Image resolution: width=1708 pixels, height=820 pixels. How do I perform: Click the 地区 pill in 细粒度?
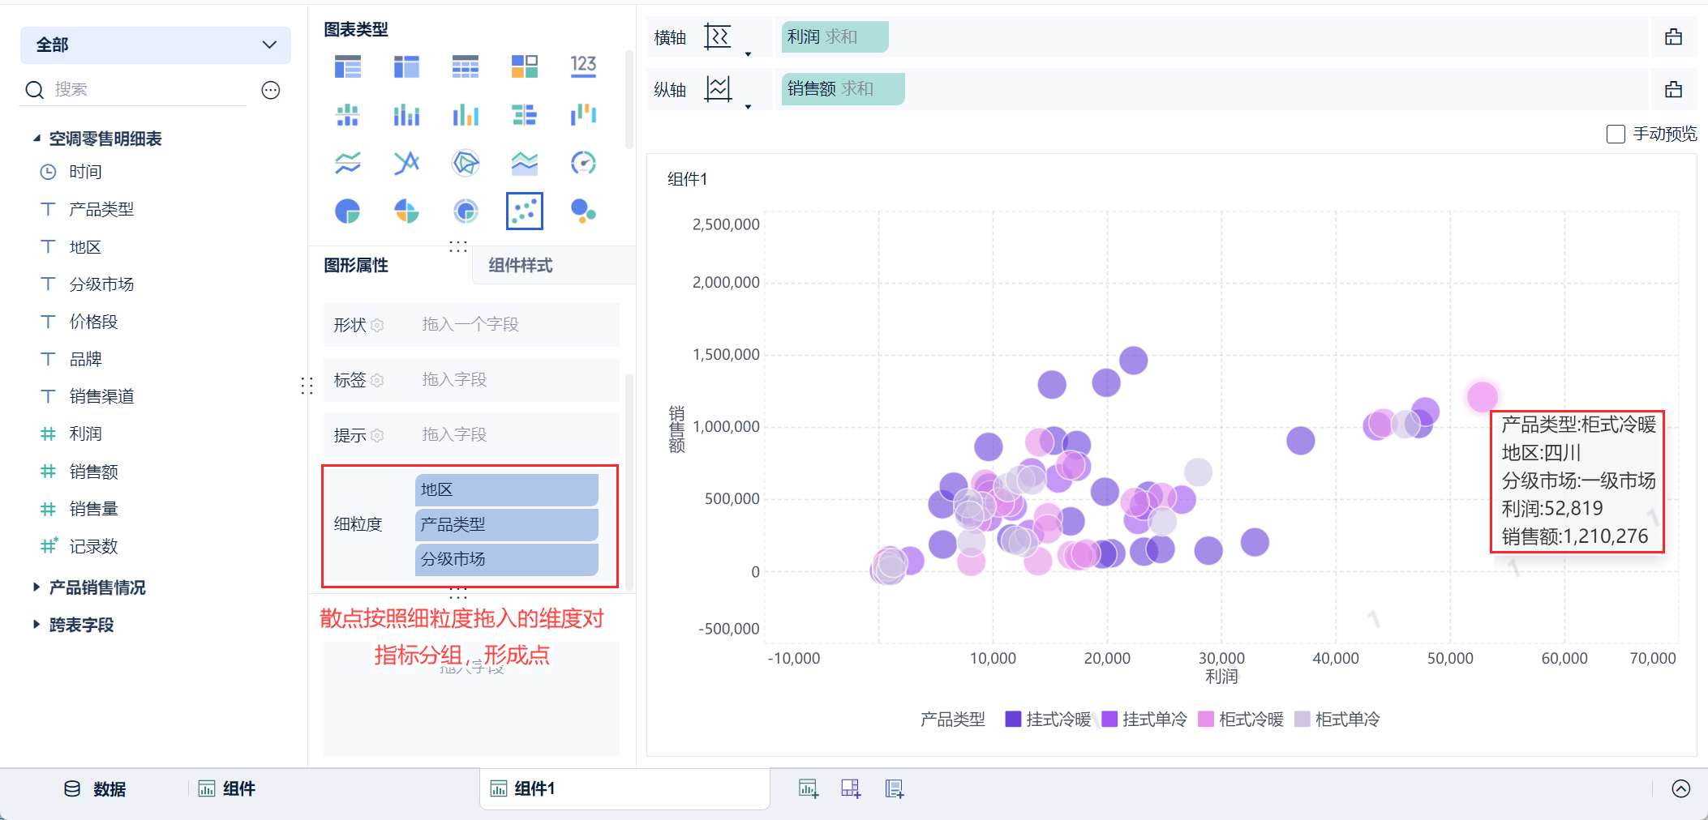pyautogui.click(x=507, y=489)
